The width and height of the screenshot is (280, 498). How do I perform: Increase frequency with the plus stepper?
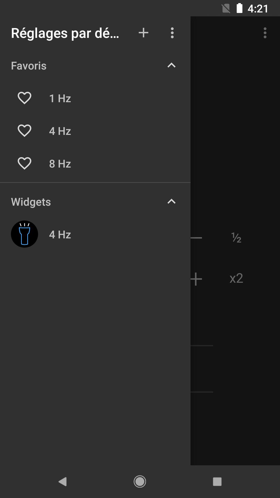tap(196, 279)
